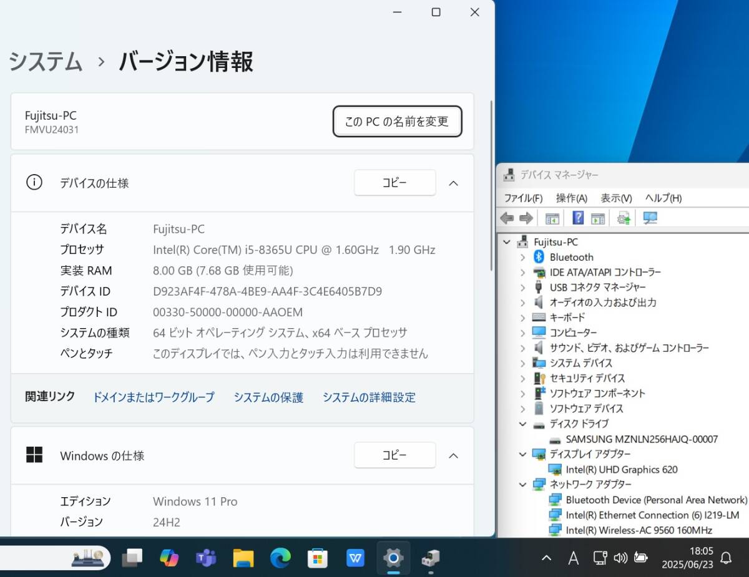Click the device specifications info icon
The width and height of the screenshot is (749, 577).
34,182
